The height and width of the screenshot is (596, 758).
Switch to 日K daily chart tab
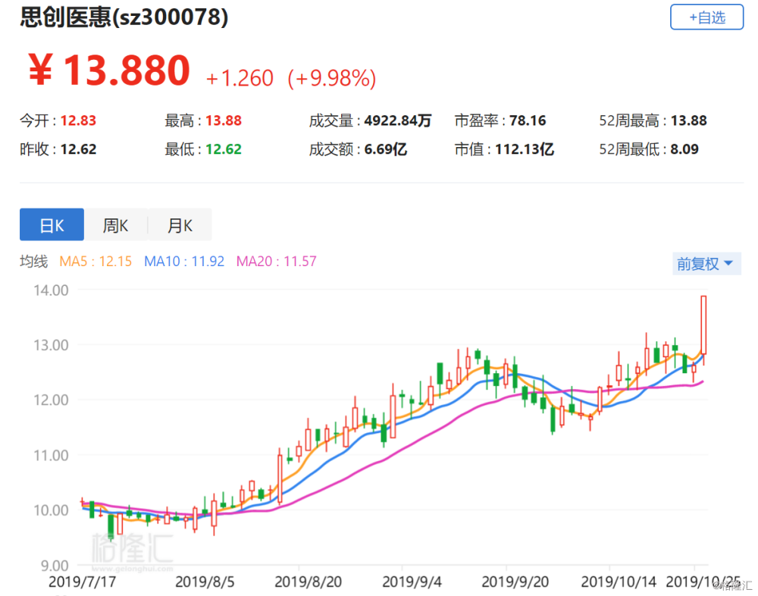52,224
